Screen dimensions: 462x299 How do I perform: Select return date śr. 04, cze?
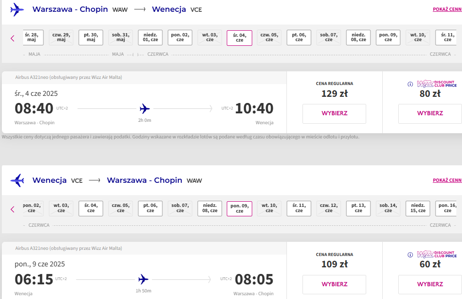click(91, 208)
